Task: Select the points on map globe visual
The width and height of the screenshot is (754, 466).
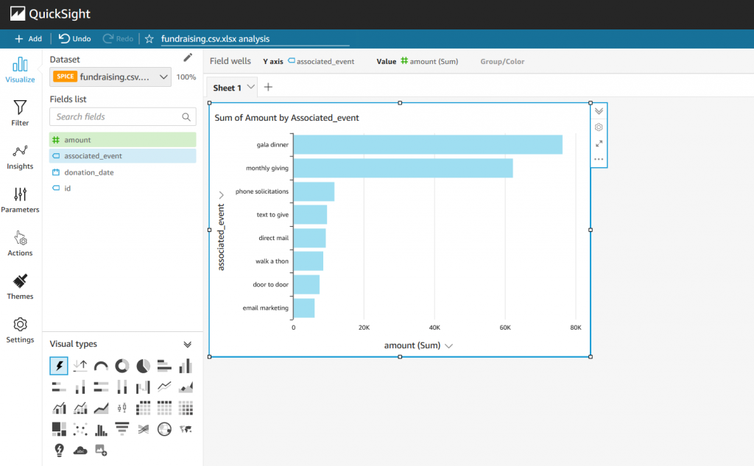Action: (x=164, y=429)
